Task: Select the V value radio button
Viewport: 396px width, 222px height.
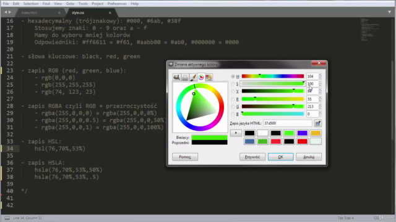Action: tap(233, 91)
